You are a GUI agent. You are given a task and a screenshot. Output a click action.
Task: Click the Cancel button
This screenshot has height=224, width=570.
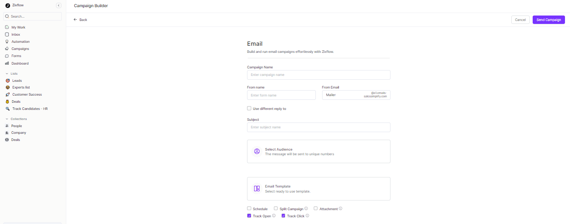tap(520, 20)
